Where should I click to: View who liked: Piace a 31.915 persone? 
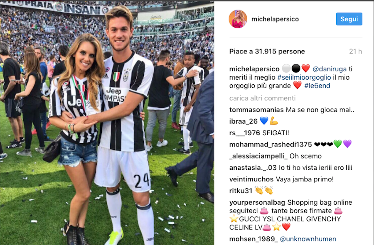(267, 51)
